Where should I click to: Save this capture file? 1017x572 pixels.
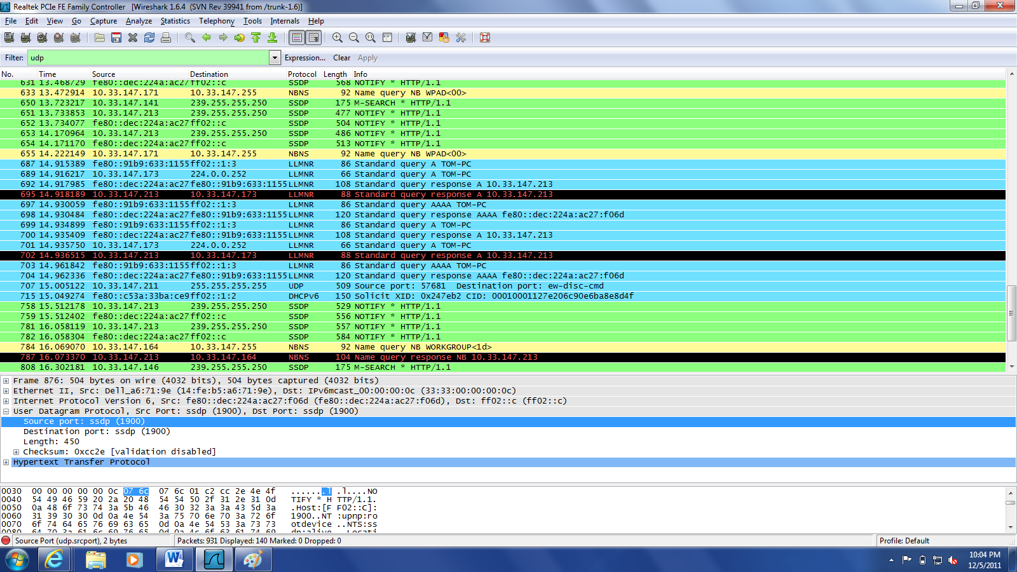[116, 37]
